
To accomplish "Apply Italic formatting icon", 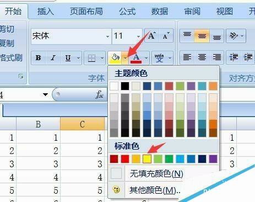I will 53,58.
